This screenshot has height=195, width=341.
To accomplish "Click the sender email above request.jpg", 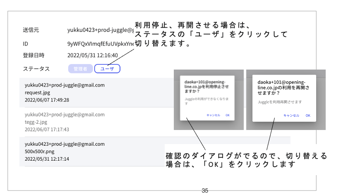I will pyautogui.click(x=65, y=85).
